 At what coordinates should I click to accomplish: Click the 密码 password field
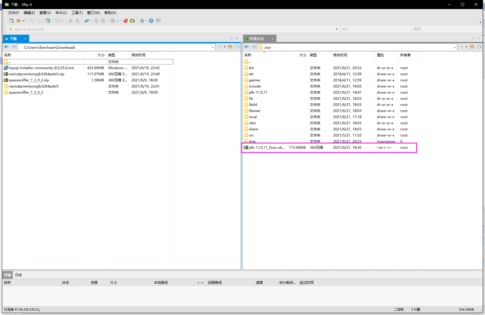point(447,29)
